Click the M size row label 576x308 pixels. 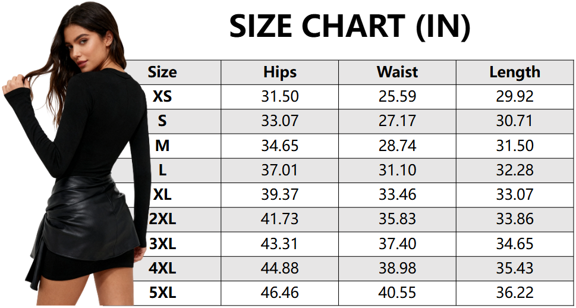click(162, 146)
